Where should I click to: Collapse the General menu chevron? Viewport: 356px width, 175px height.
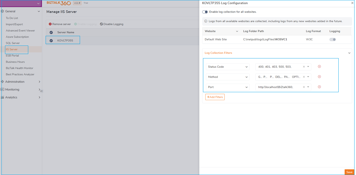tap(39, 11)
